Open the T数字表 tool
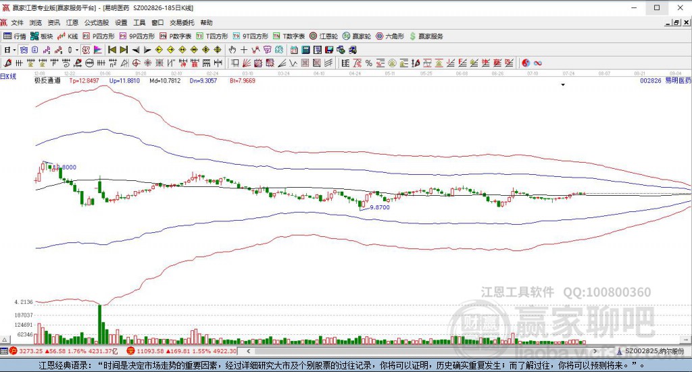The height and width of the screenshot is (372, 692). (289, 36)
